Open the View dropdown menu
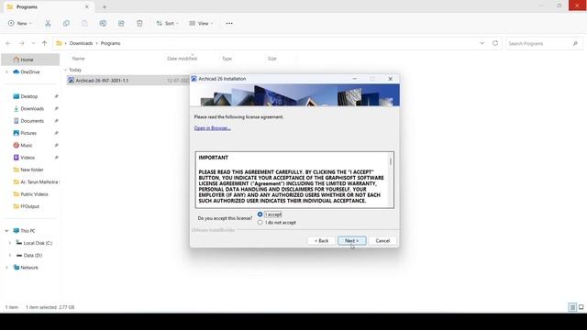 (x=201, y=23)
